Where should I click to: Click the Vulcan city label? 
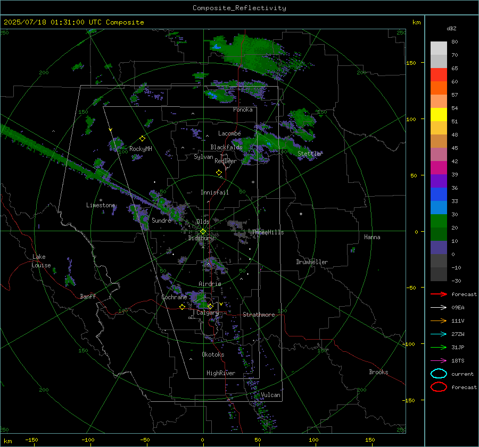270,395
